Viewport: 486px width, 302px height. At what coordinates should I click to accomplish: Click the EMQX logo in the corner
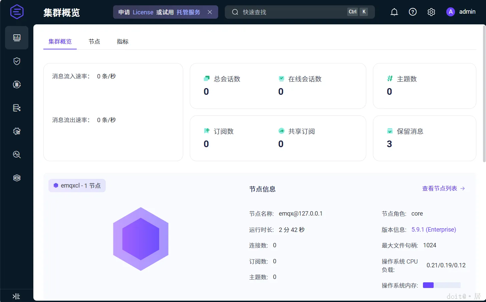tap(17, 12)
